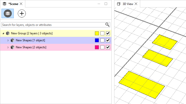This screenshot has height=104, width=186.
Task: Collapse the New Group tree node
Action: click(x=3, y=33)
